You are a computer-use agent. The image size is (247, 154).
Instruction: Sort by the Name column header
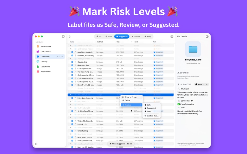tap(72, 42)
